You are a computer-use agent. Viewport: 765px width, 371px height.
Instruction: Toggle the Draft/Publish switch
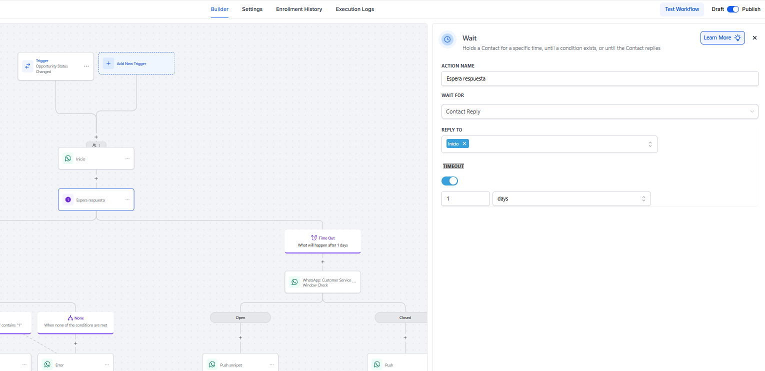point(732,9)
